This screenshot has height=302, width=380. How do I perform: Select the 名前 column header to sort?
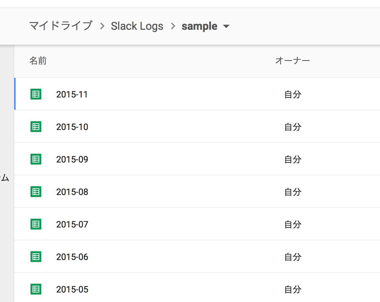click(x=38, y=61)
